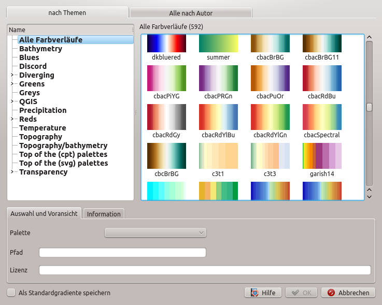This screenshot has width=382, height=305.
Task: Expand the Transparency tree node
Action: point(12,172)
